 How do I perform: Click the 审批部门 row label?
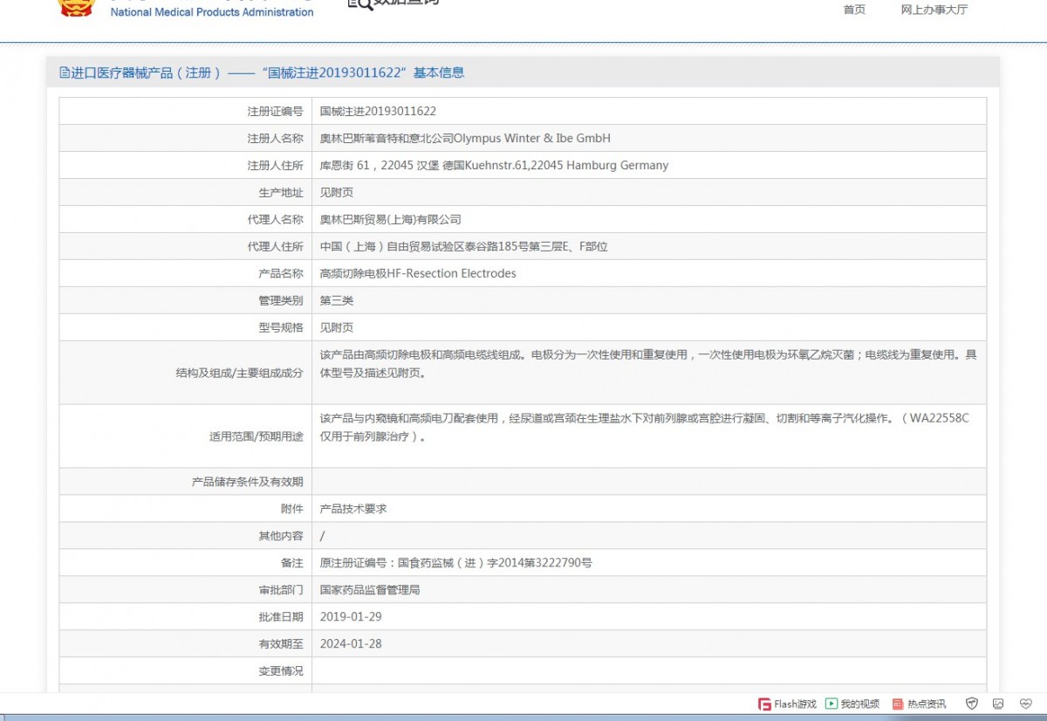tap(281, 590)
